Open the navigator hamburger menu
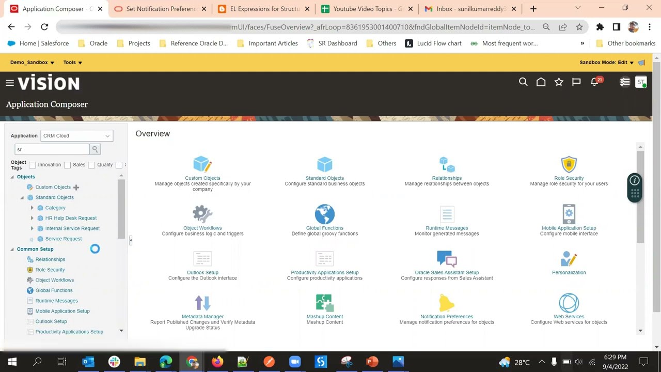This screenshot has width=661, height=372. click(9, 83)
